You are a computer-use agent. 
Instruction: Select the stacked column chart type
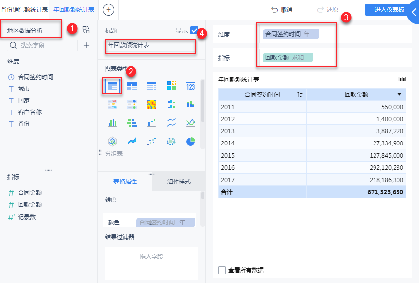(191, 104)
